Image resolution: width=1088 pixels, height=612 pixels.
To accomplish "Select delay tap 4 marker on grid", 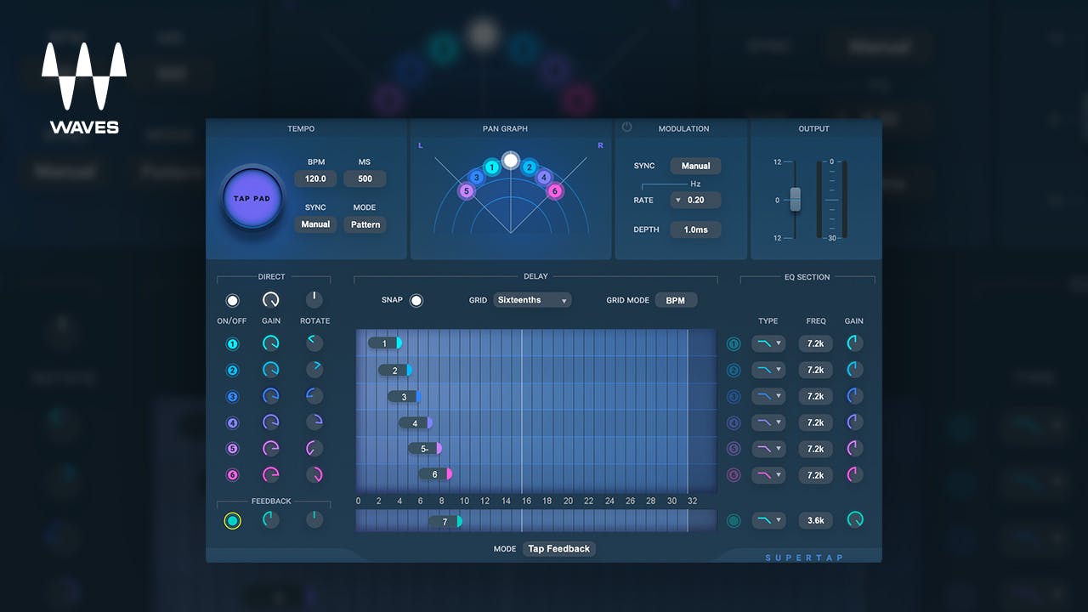I will 416,422.
